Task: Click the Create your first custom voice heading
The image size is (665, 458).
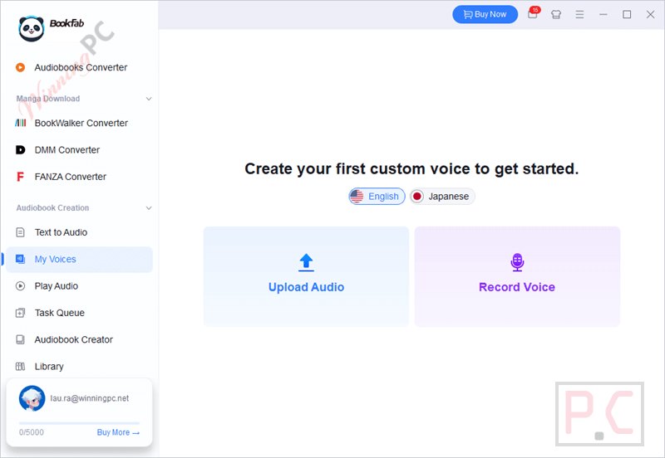Action: (411, 169)
